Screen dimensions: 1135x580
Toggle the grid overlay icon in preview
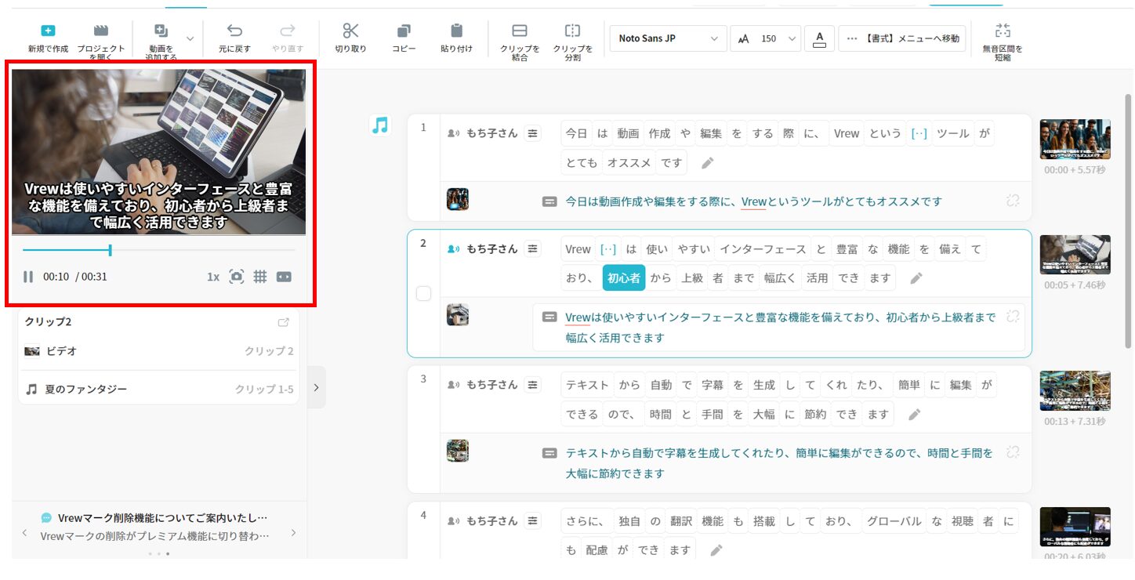point(260,277)
